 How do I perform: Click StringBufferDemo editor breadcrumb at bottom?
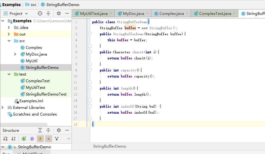pyautogui.click(x=110, y=146)
